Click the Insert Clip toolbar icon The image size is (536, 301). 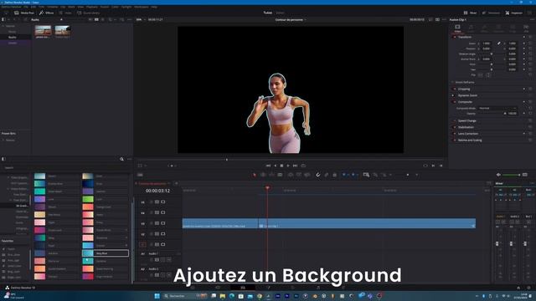pos(291,175)
